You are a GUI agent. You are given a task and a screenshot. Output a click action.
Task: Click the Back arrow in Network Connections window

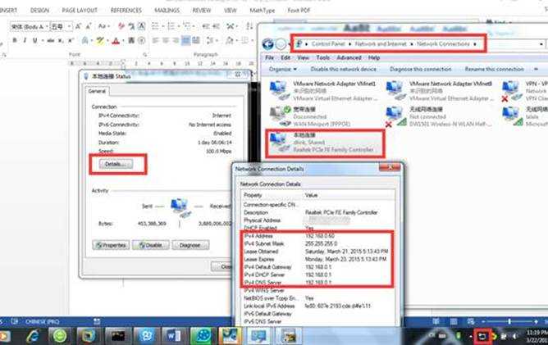pos(267,44)
